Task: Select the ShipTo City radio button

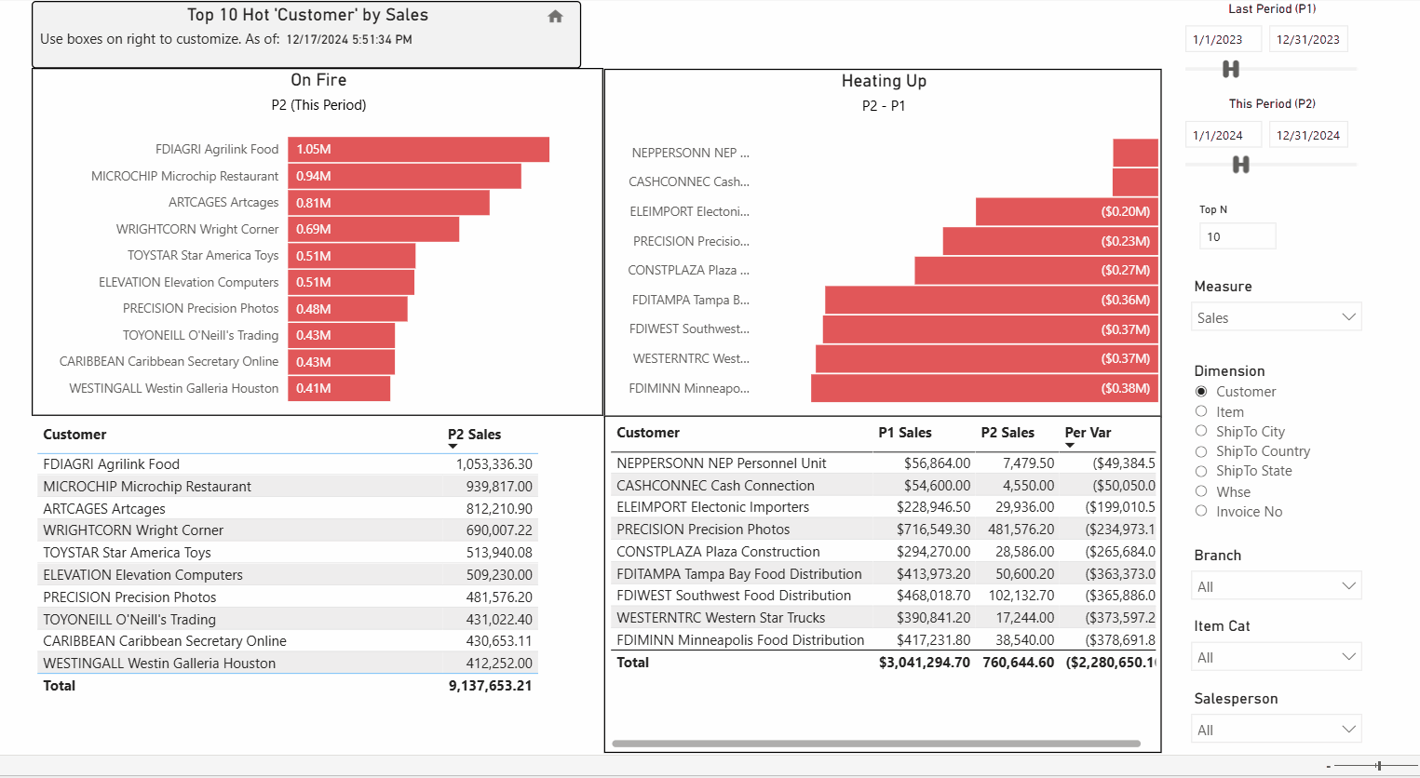Action: coord(1201,431)
